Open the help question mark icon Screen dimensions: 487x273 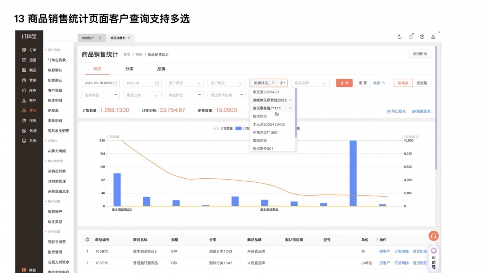pyautogui.click(x=422, y=37)
